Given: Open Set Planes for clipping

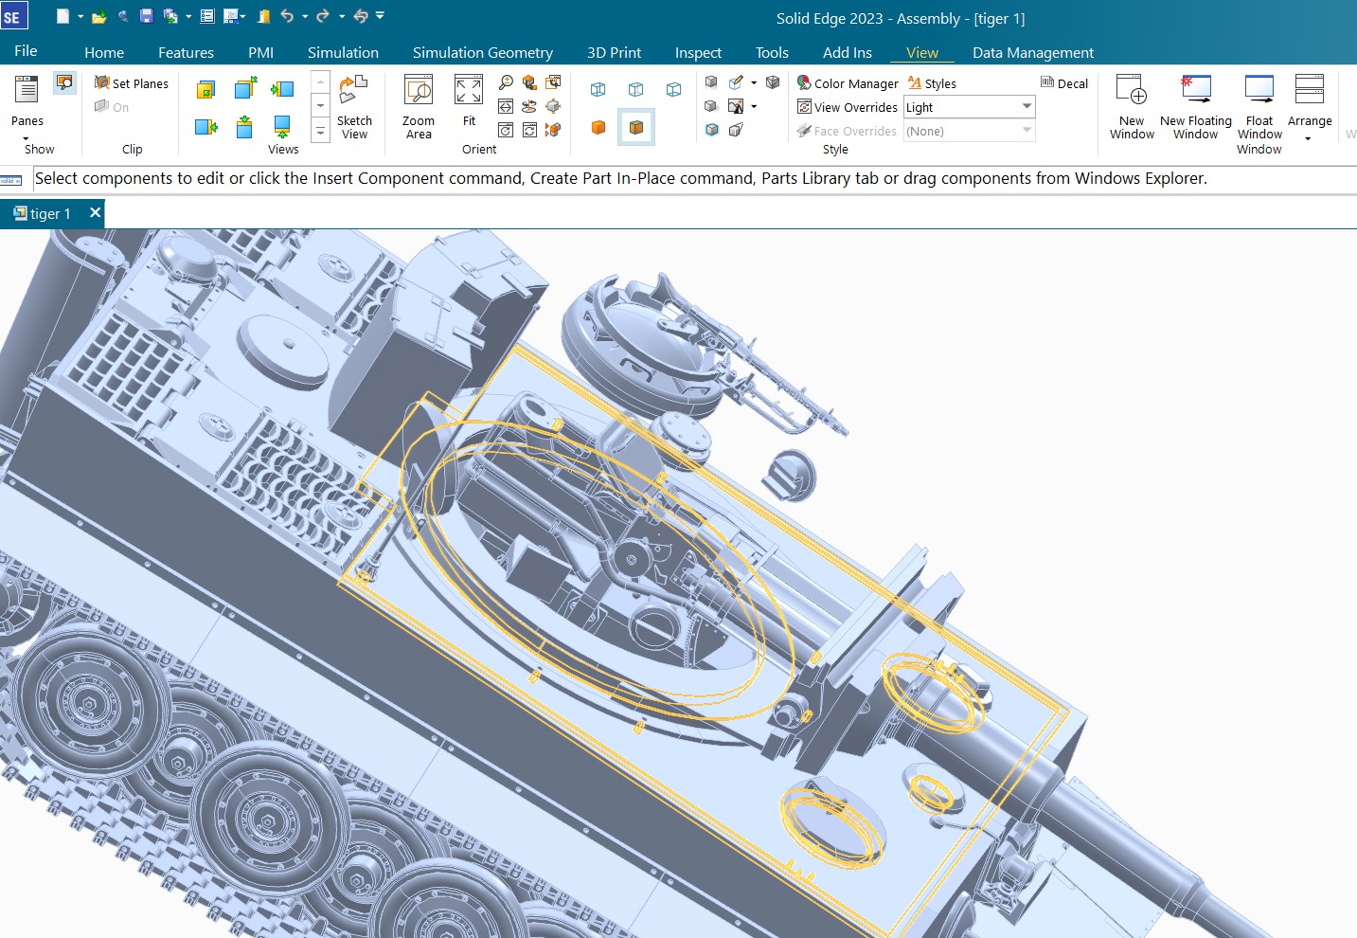Looking at the screenshot, I should tap(132, 83).
